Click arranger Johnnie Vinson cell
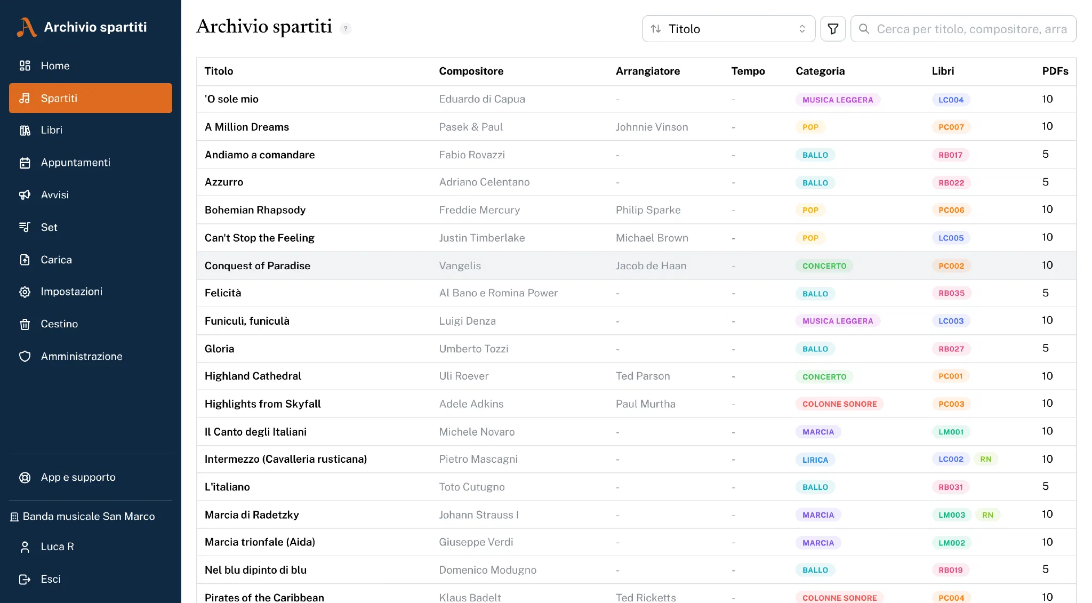Viewport: 1092px width, 603px height. 652,127
